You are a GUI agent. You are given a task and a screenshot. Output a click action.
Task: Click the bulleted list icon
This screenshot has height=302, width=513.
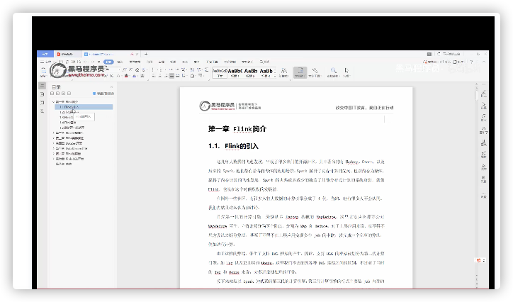point(153,69)
